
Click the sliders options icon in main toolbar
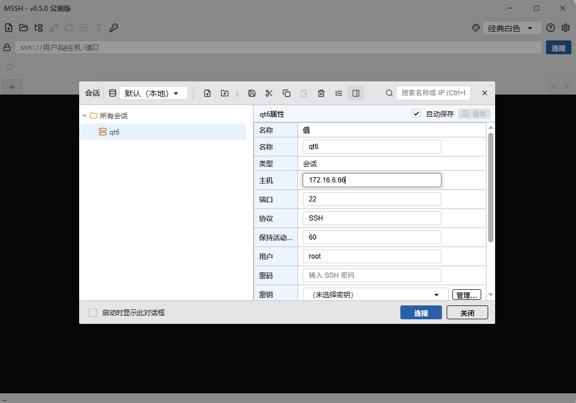click(x=84, y=28)
